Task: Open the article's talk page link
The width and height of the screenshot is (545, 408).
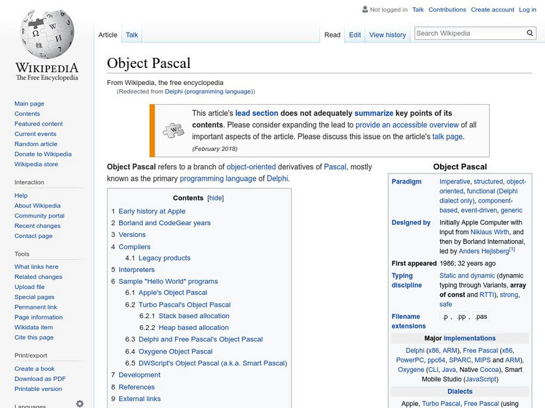Action: 448,137
